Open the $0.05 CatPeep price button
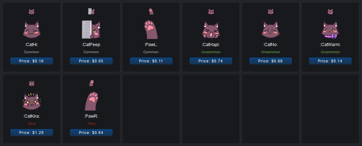This screenshot has height=146, width=362. pos(91,61)
